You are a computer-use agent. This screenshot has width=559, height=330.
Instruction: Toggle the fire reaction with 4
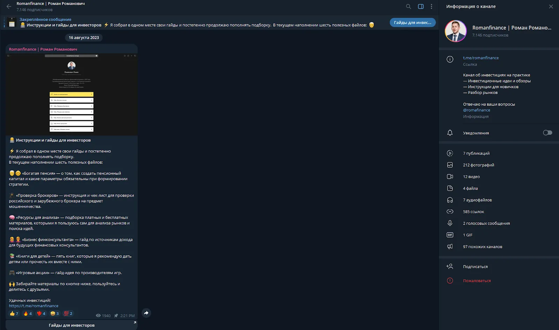click(28, 314)
